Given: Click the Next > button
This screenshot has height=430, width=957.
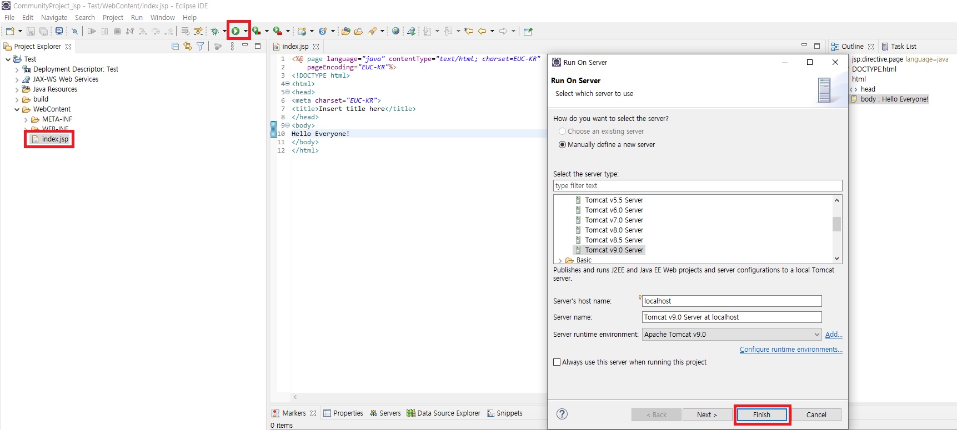Looking at the screenshot, I should pos(707,415).
